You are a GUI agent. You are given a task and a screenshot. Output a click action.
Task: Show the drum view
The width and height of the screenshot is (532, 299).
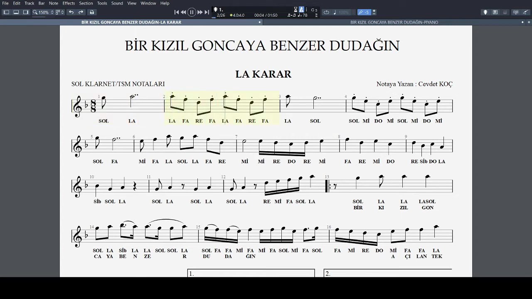point(505,12)
